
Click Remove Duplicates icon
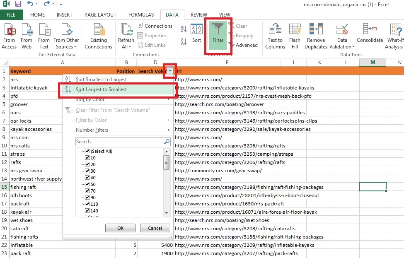click(x=316, y=30)
